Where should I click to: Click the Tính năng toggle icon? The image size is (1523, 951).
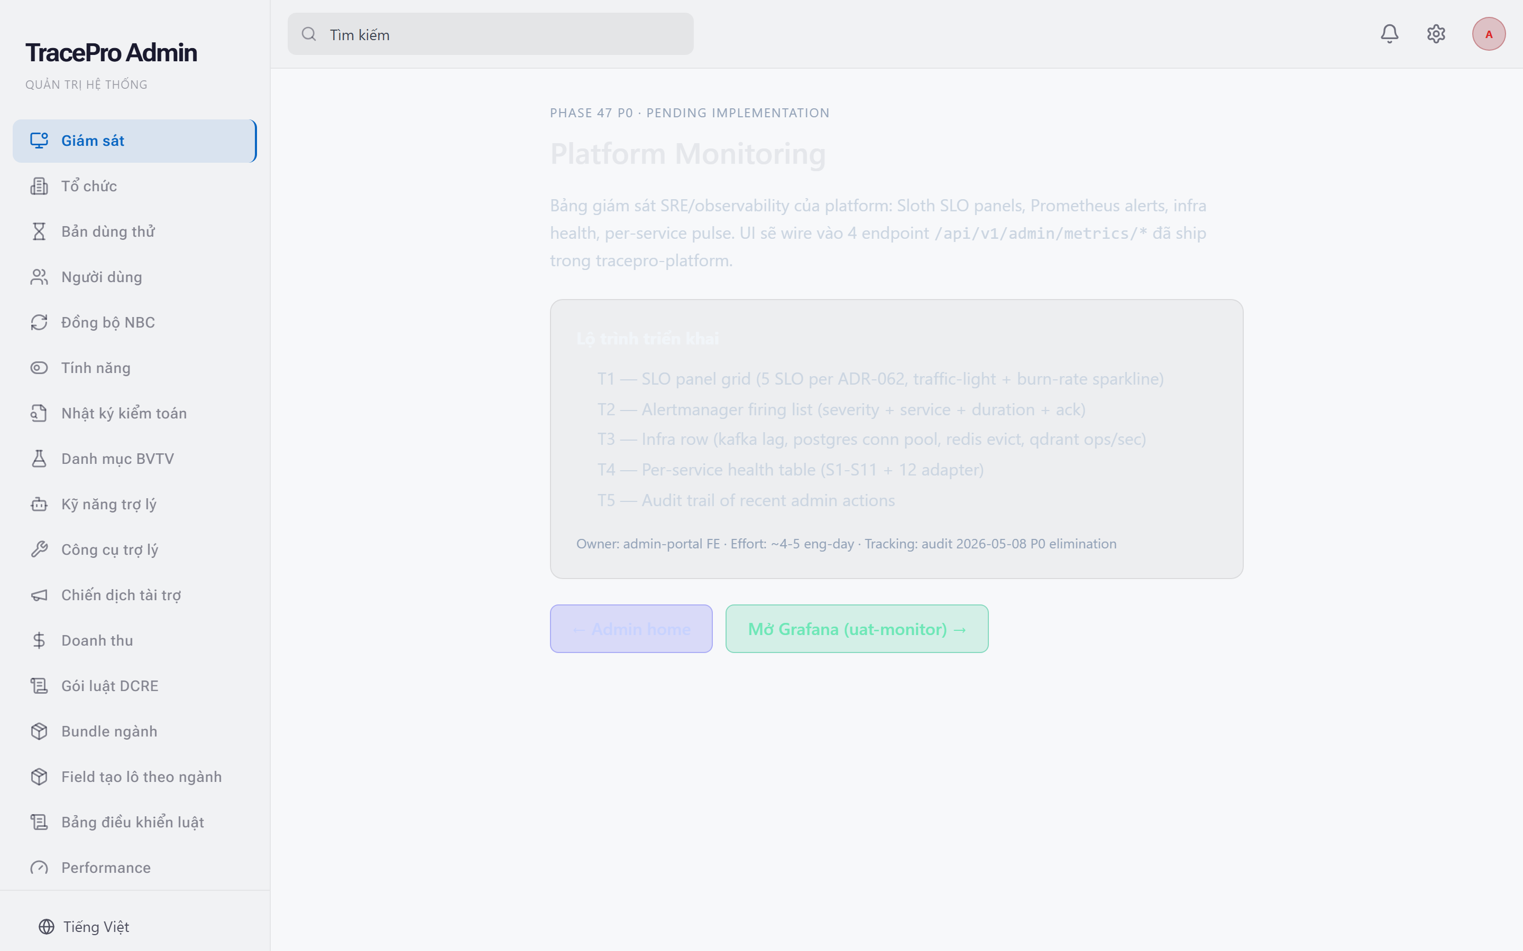[x=39, y=368]
